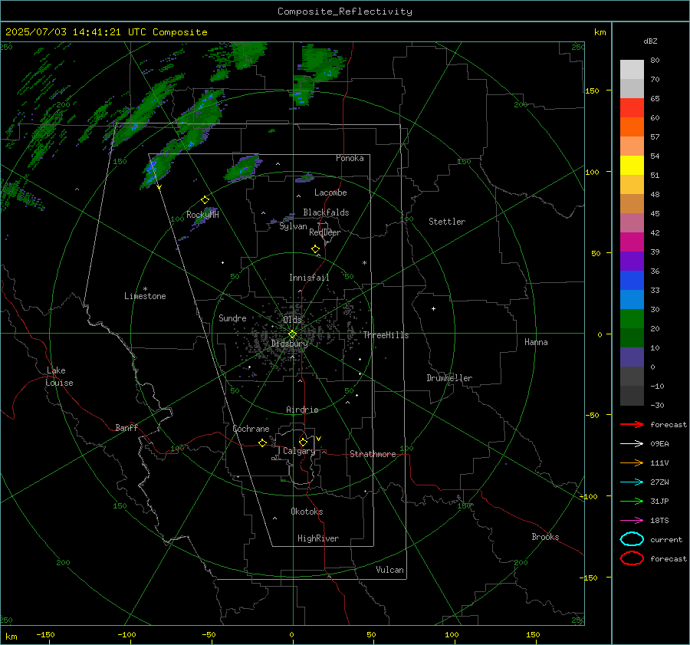Click the yellow diamond marker below Cochrane
The width and height of the screenshot is (690, 645).
[x=262, y=443]
